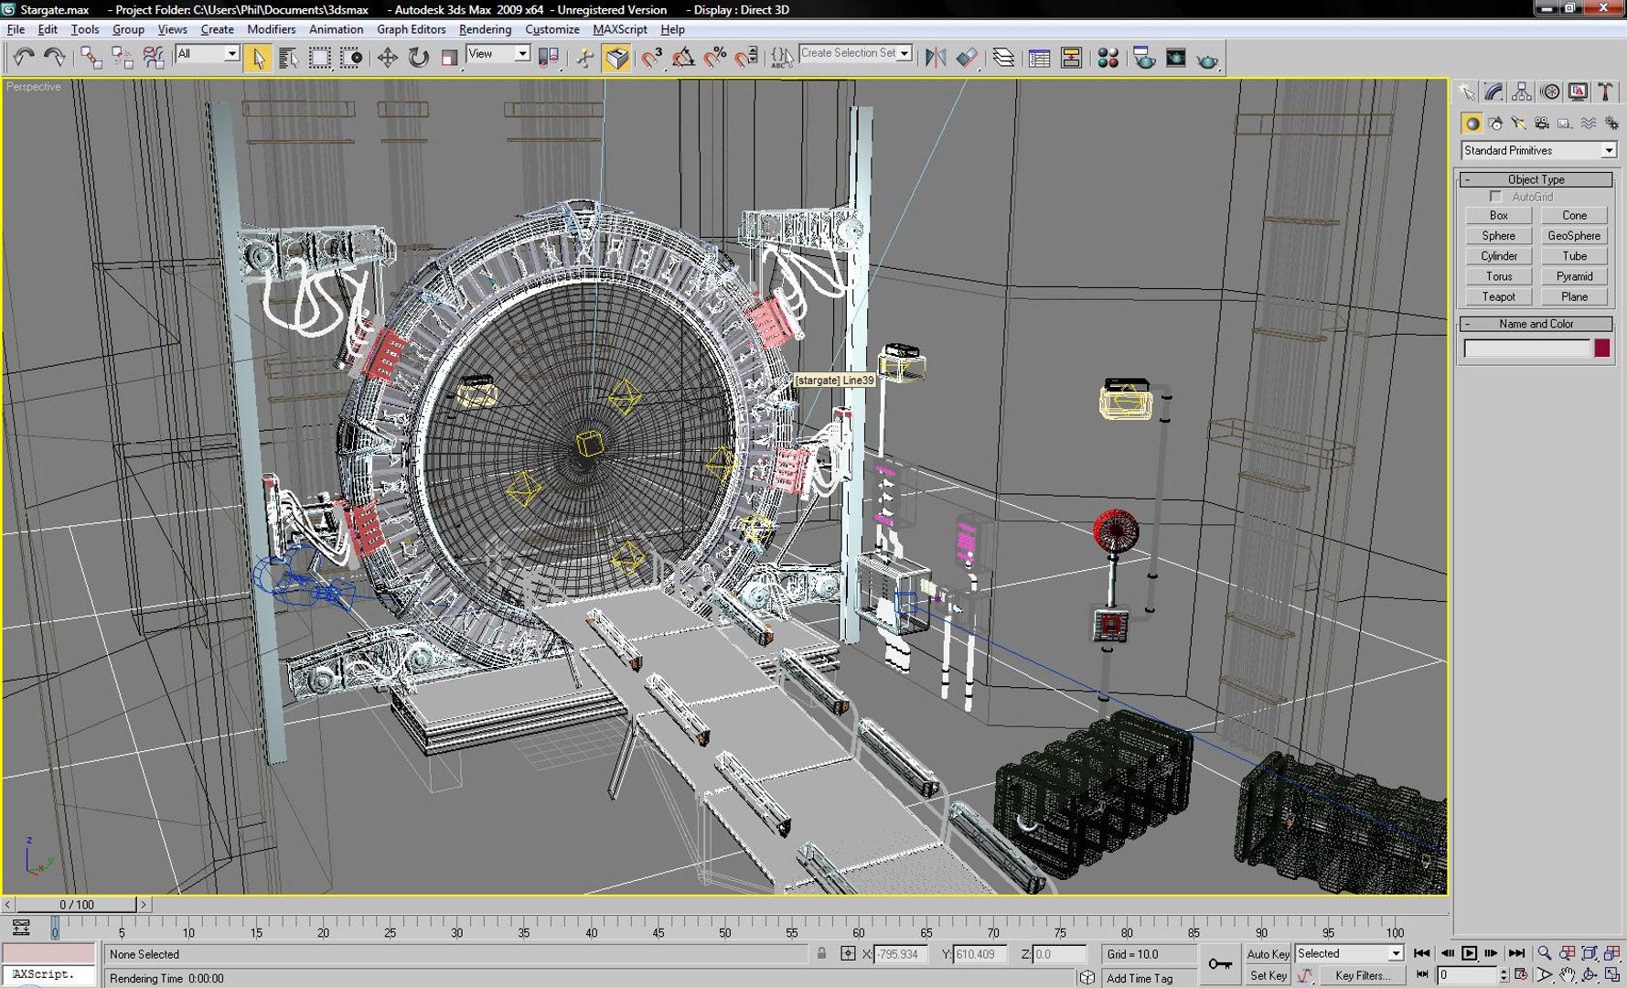Enable the AutoGrid checkbox
The width and height of the screenshot is (1627, 988).
click(x=1496, y=197)
